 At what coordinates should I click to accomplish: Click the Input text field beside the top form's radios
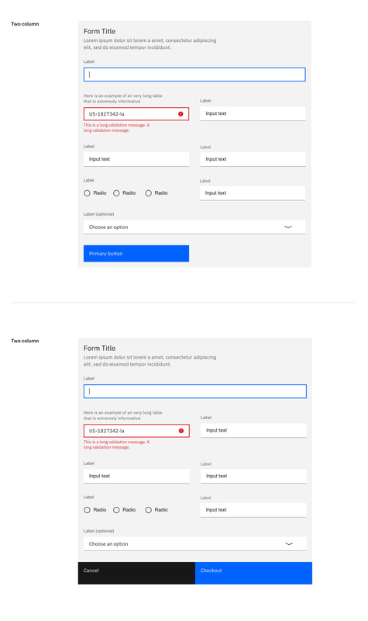(253, 193)
